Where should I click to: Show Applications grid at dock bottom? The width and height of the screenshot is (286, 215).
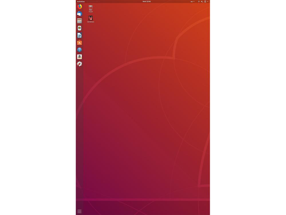(x=80, y=211)
